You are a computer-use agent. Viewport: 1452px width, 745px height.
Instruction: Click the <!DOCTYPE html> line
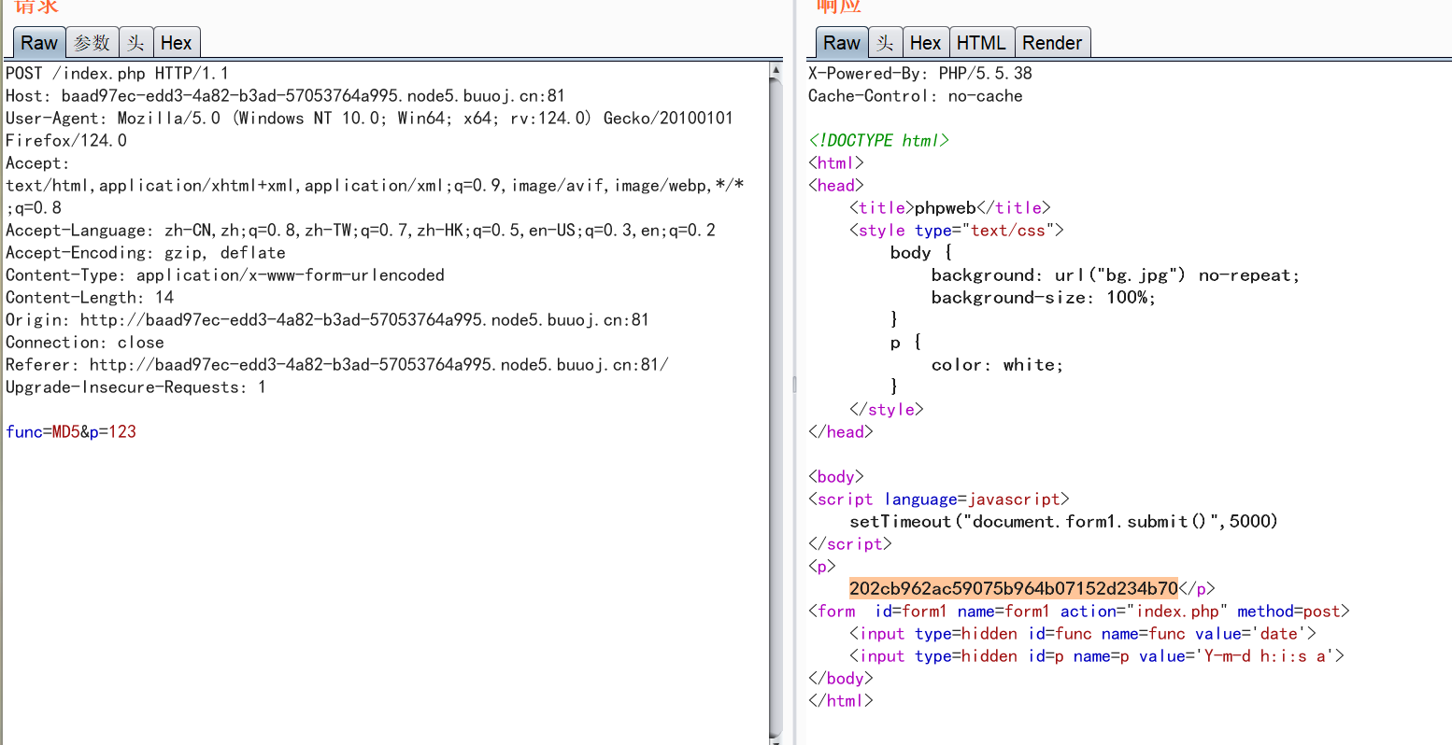[x=878, y=141]
